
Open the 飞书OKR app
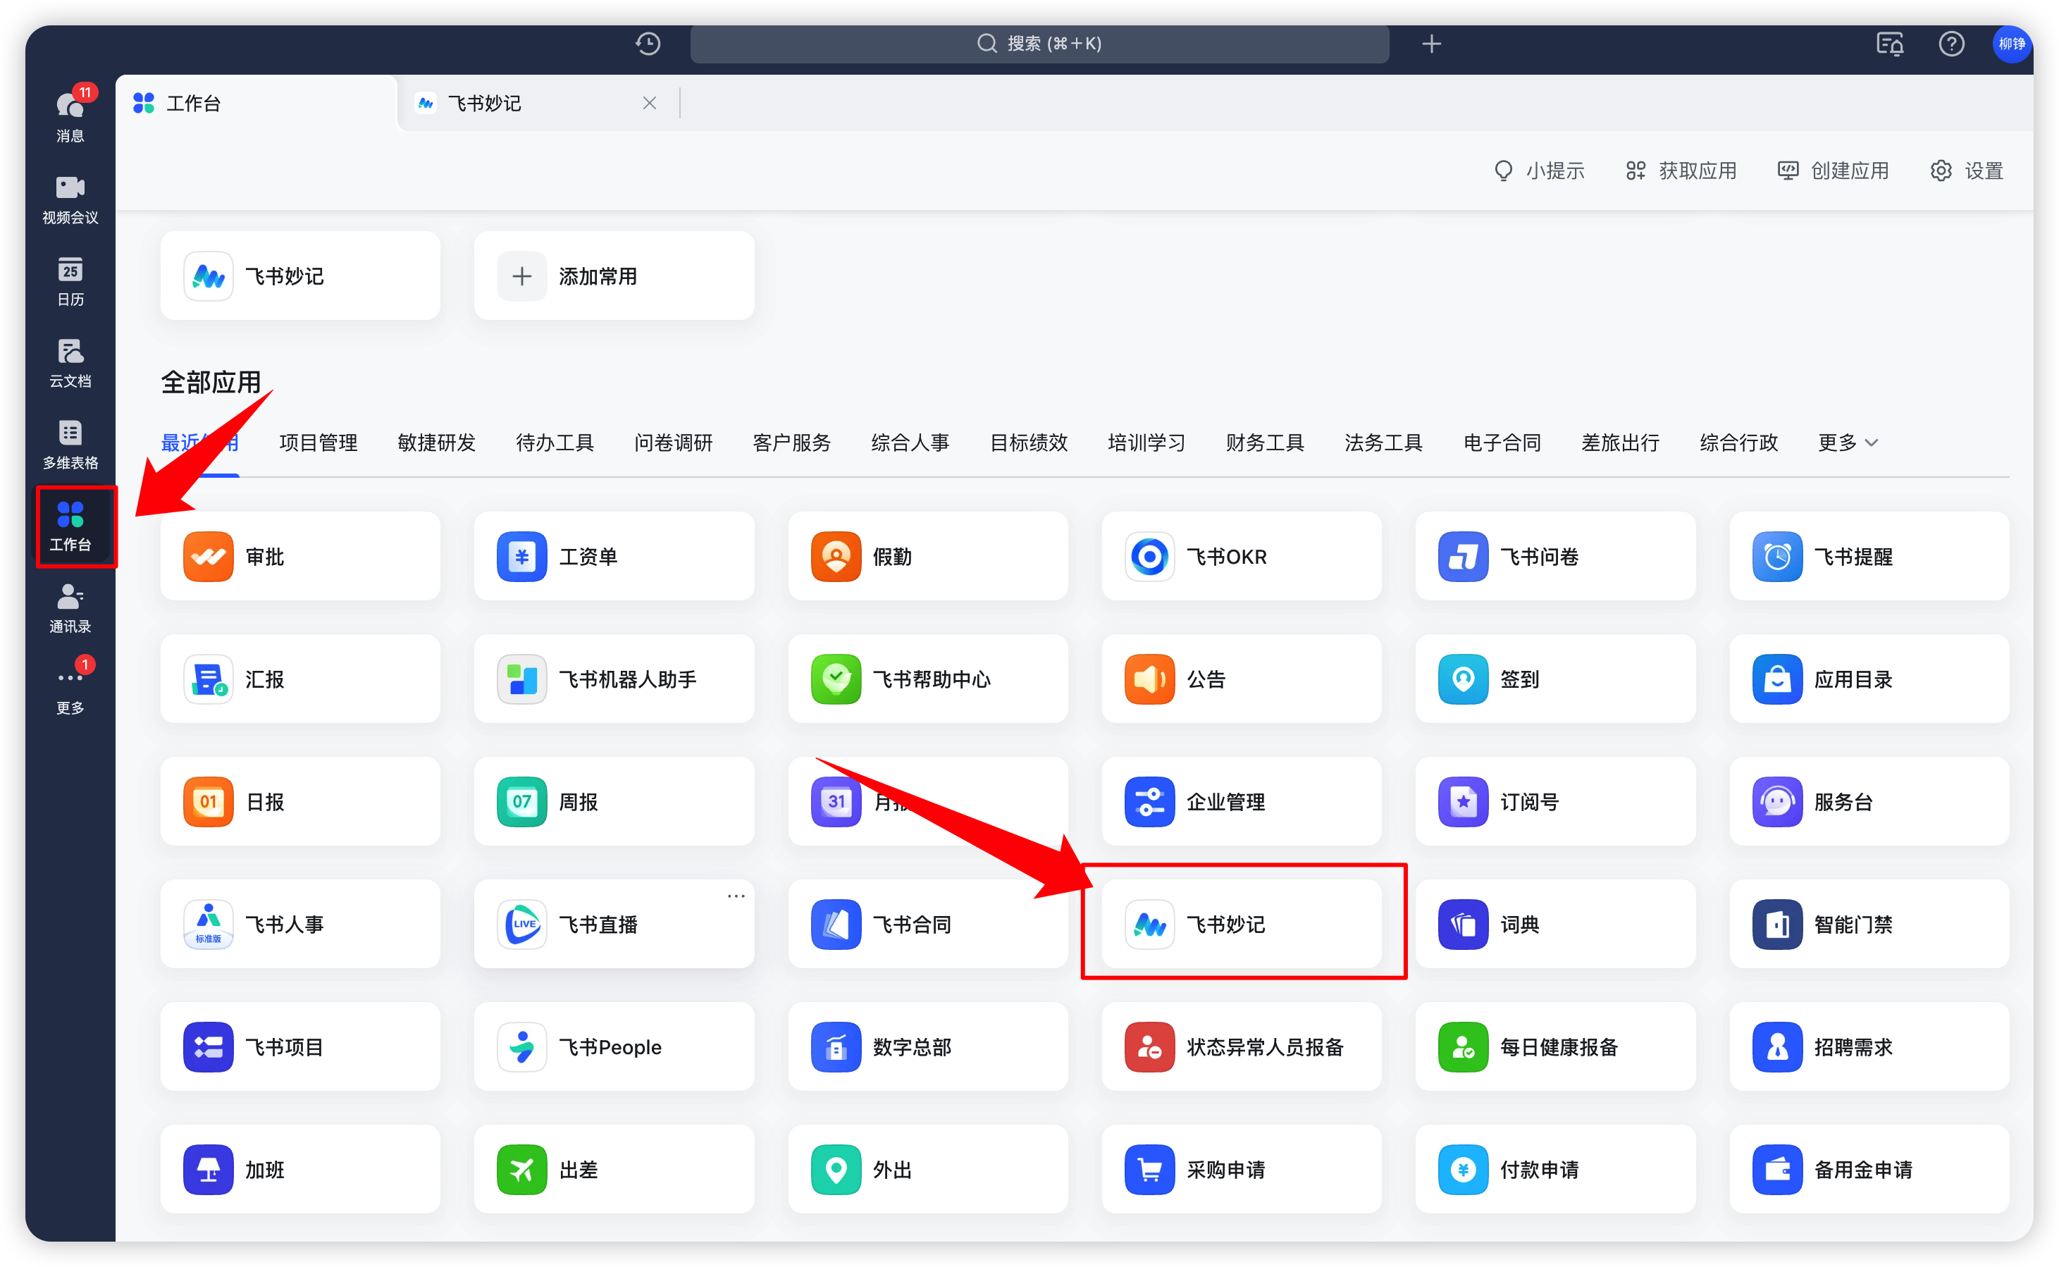1242,557
